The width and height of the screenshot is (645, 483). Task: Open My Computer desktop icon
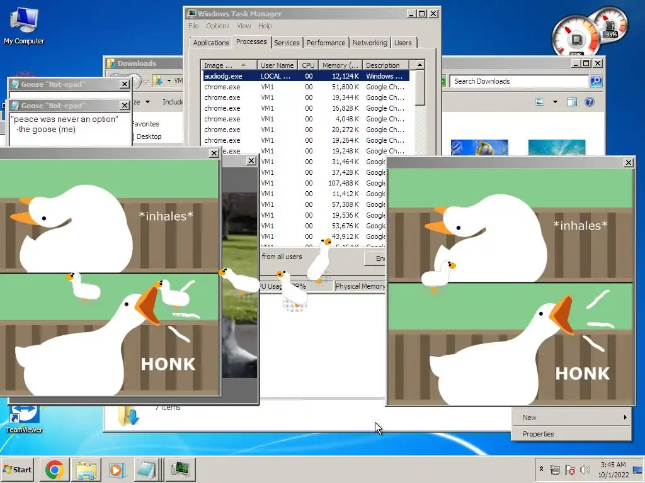tap(24, 25)
